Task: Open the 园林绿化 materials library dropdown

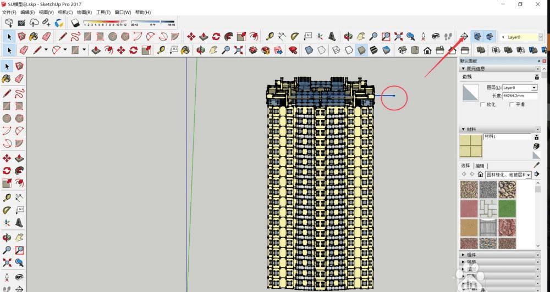Action: pyautogui.click(x=529, y=175)
